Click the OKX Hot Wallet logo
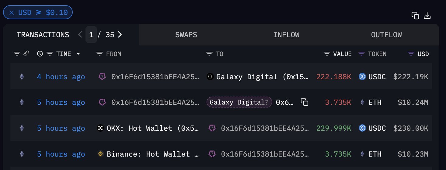Screen dimensions: 446x170 coord(99,128)
